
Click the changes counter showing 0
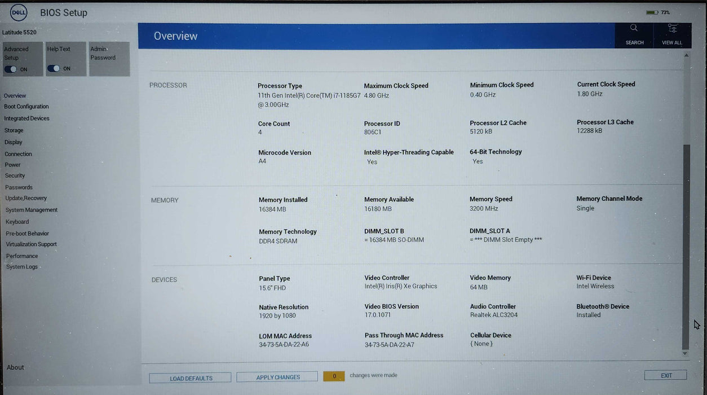(334, 376)
